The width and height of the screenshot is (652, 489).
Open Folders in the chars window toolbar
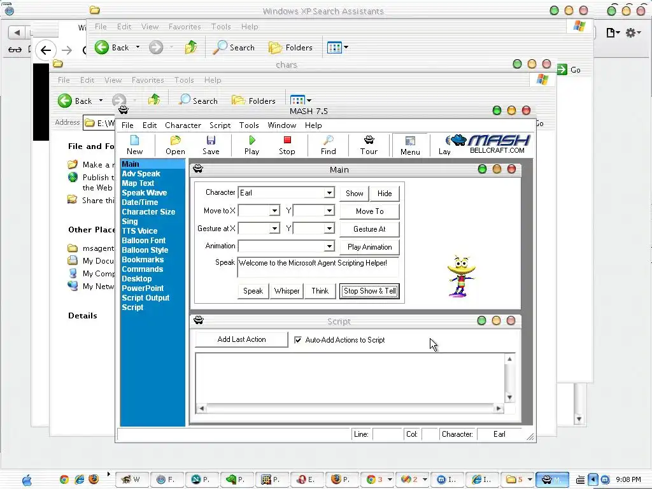[253, 101]
